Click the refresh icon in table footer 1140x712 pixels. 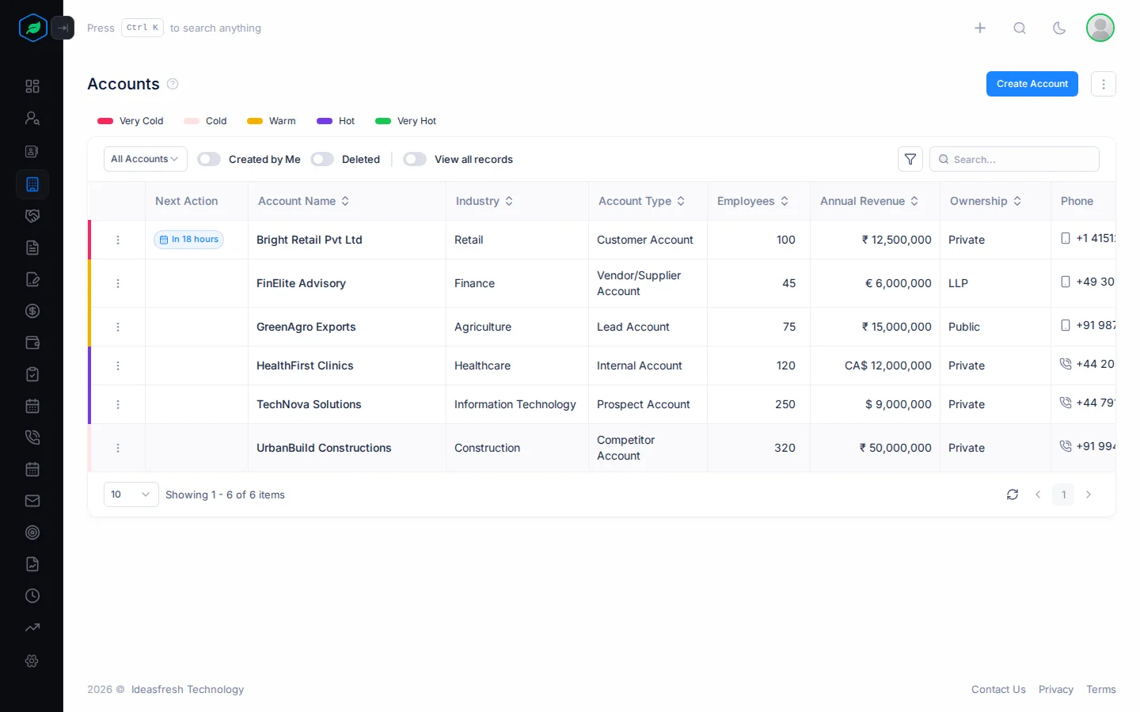1013,494
